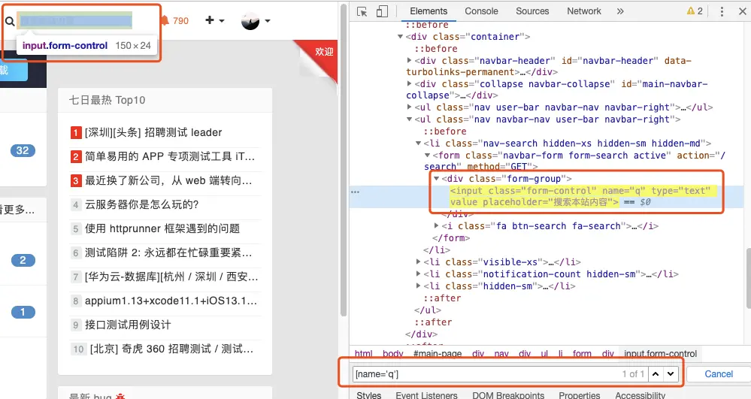Expand the li class hidden-sm node
Image resolution: width=751 pixels, height=399 pixels.
[419, 286]
